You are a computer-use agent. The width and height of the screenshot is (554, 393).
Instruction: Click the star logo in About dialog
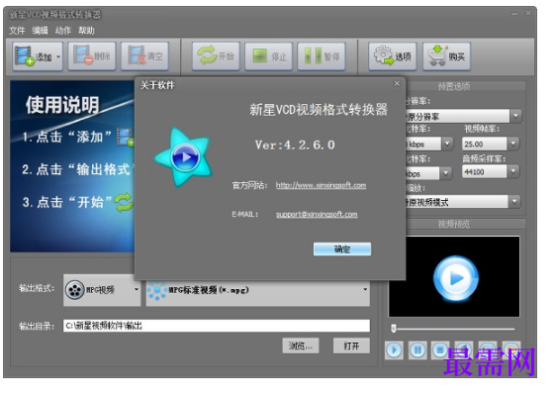[184, 157]
